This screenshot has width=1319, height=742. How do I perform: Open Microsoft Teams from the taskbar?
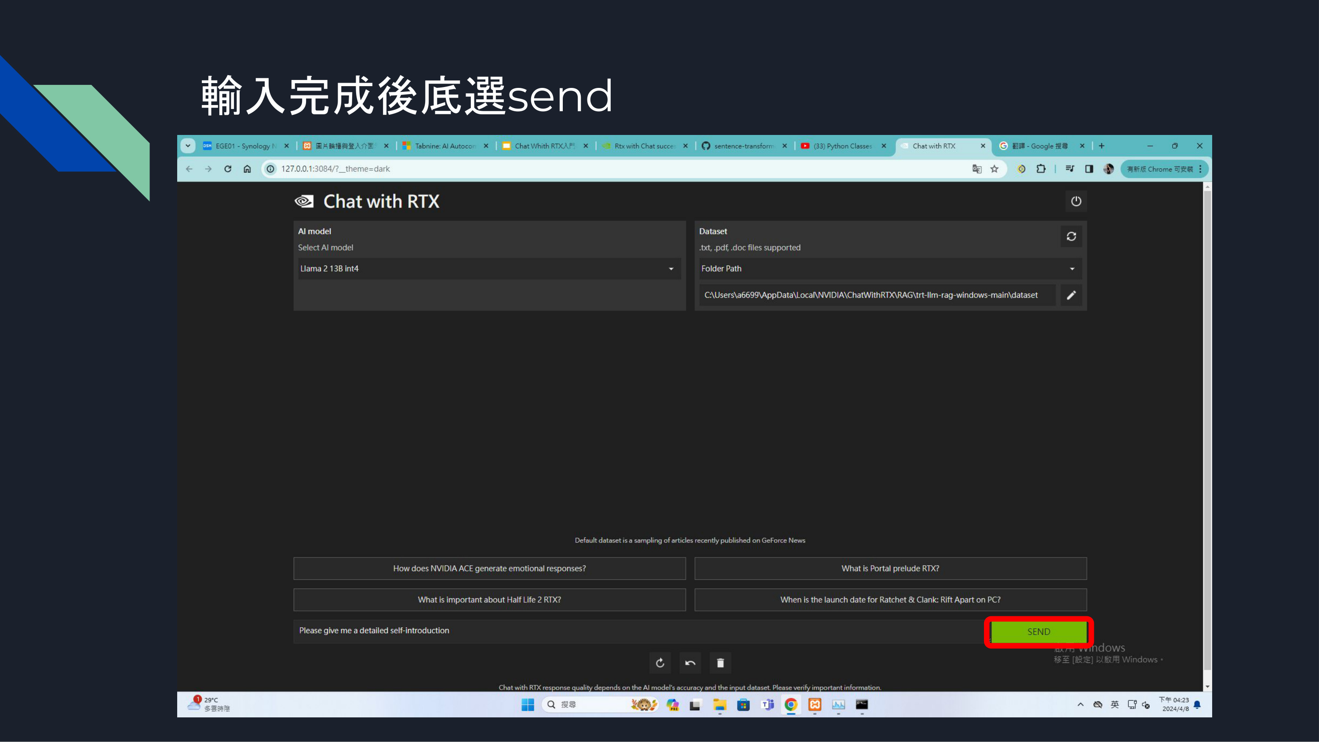[x=767, y=705]
